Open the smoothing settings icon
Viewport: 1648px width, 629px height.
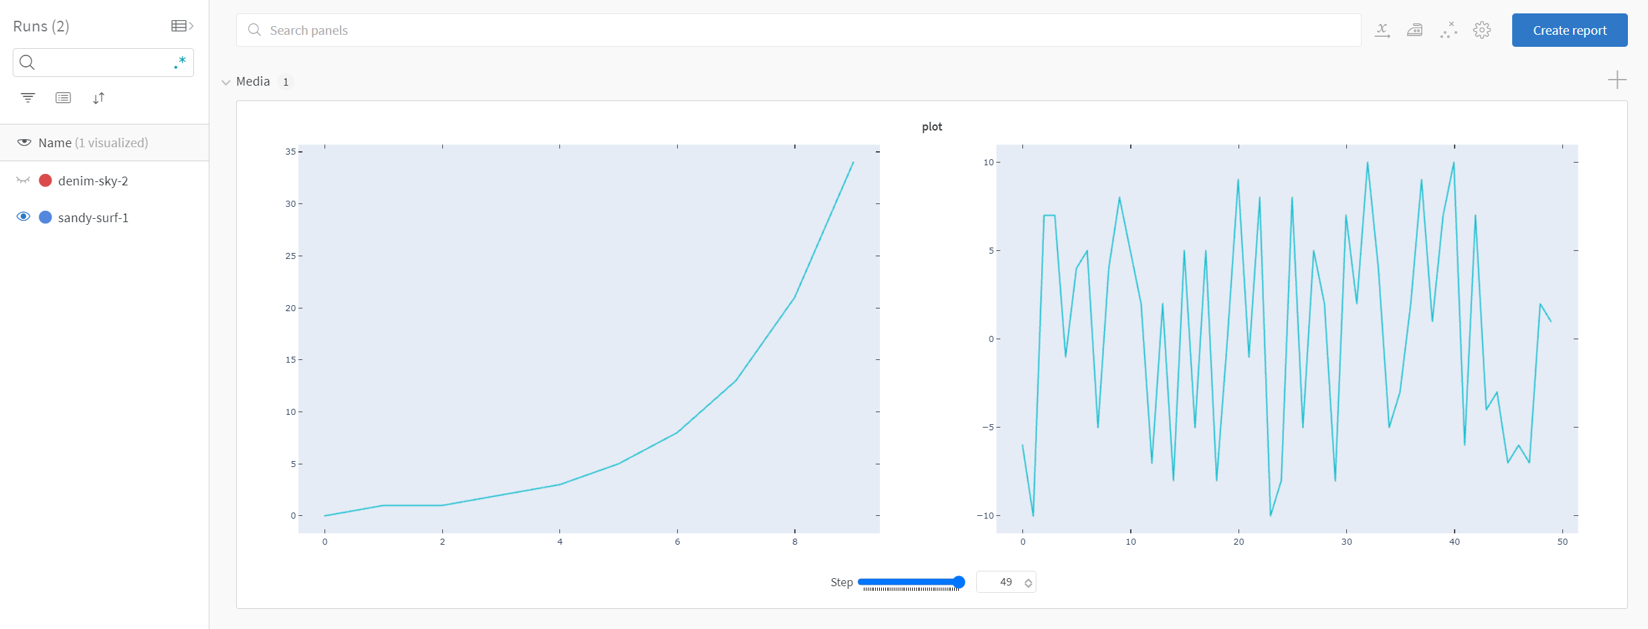click(1415, 30)
